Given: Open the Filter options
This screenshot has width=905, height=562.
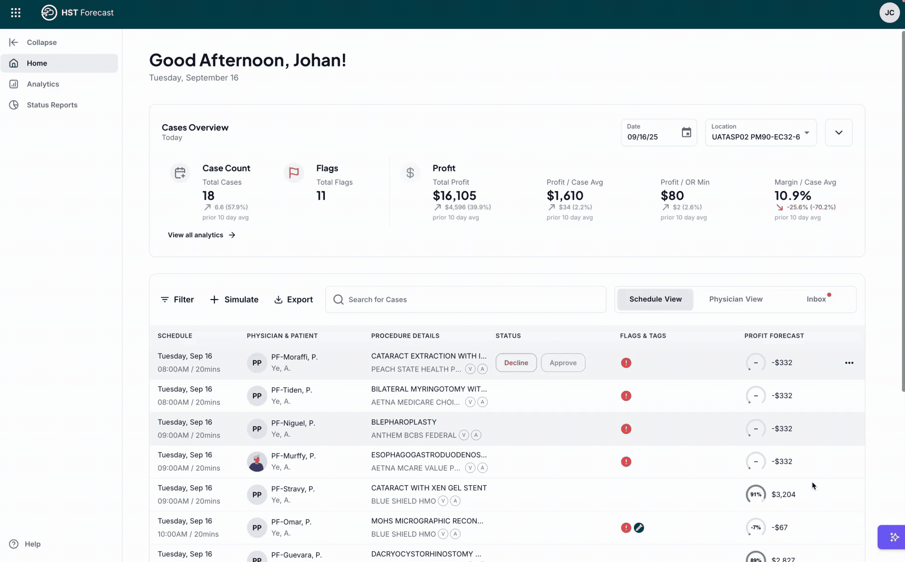Looking at the screenshot, I should pos(177,300).
